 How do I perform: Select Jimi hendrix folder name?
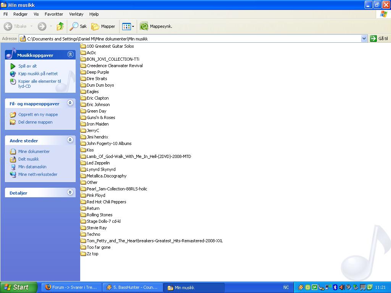[x=97, y=137]
